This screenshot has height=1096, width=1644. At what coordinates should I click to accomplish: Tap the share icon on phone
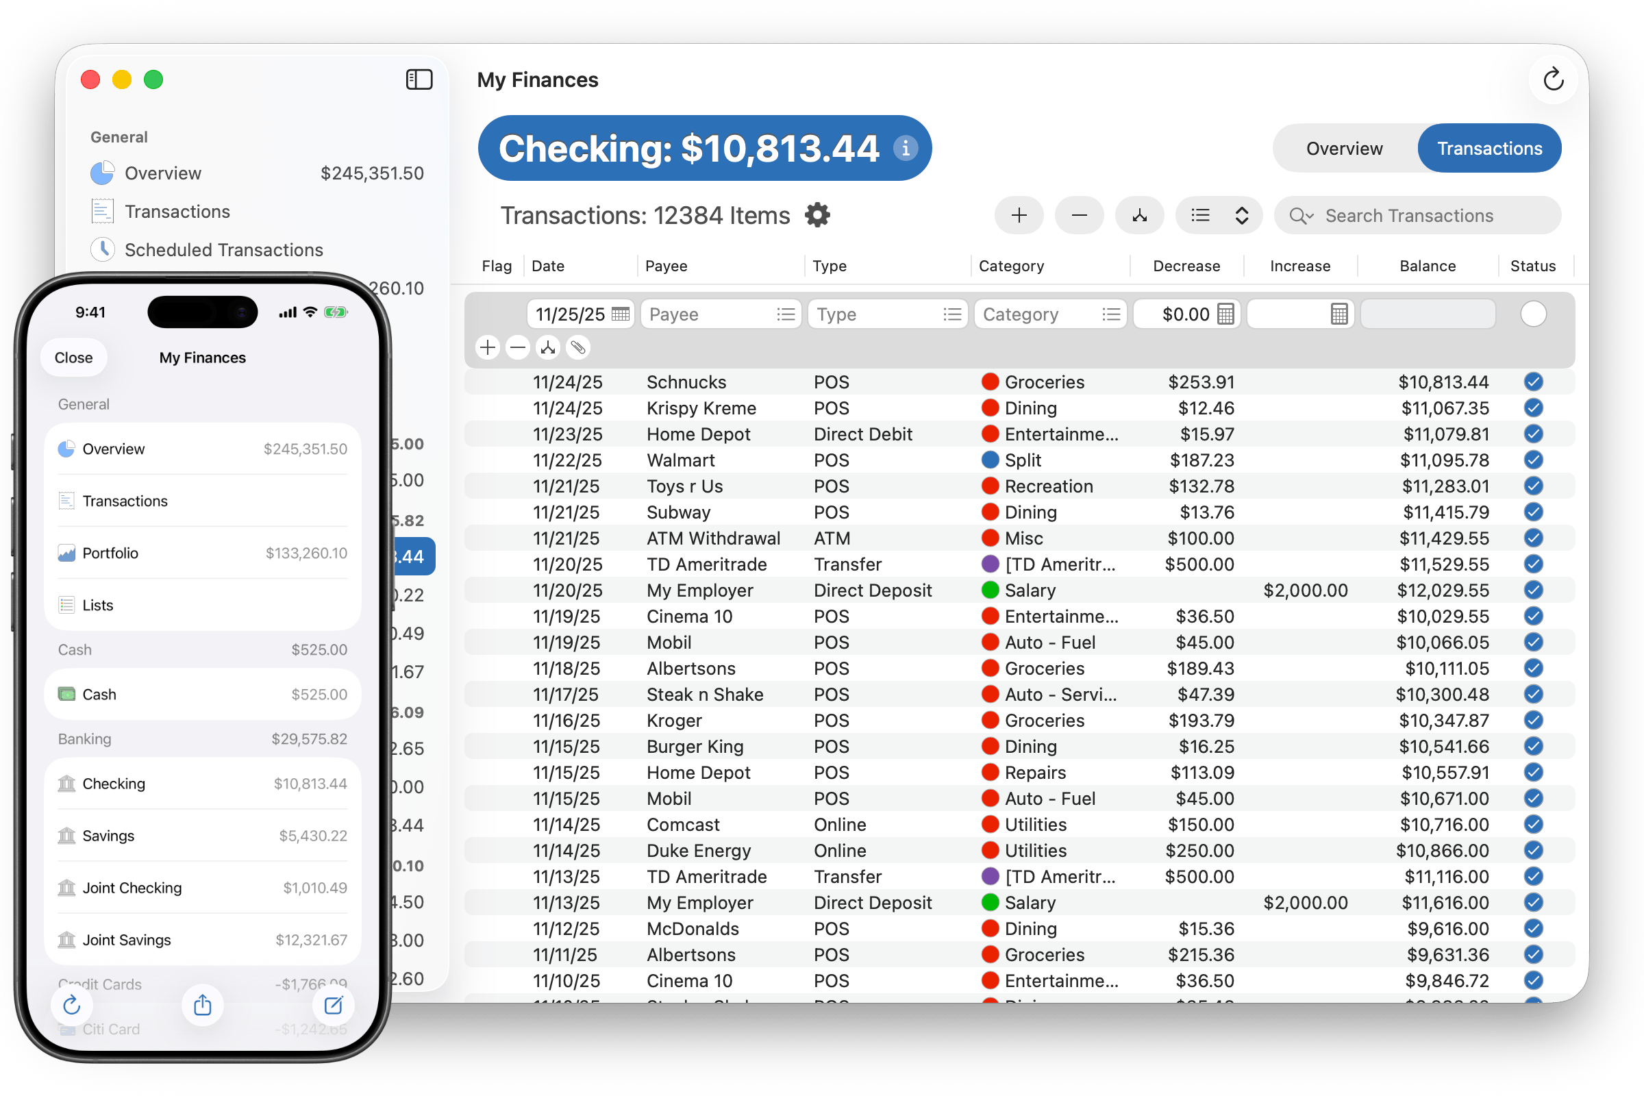pyautogui.click(x=203, y=1005)
